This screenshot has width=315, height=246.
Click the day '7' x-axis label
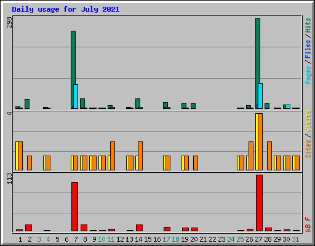(x=76, y=239)
